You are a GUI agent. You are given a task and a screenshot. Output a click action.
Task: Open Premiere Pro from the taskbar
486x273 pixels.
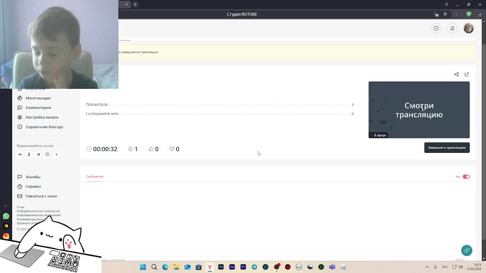[243, 267]
